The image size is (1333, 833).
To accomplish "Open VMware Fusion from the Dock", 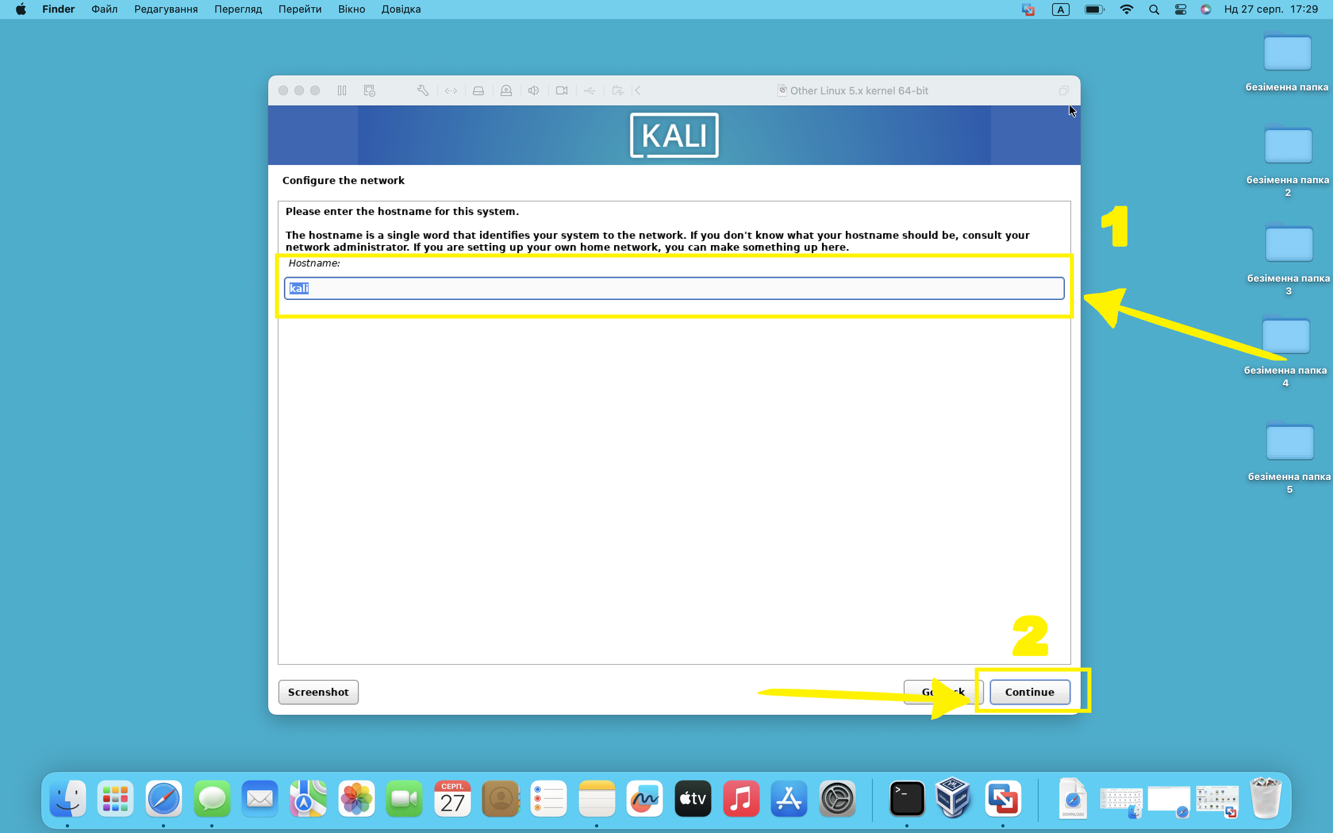I will [x=1003, y=798].
